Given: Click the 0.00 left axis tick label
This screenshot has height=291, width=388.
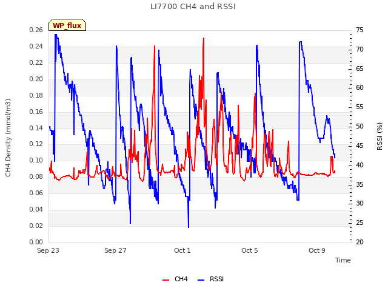Looking at the screenshot, I should coord(36,242).
